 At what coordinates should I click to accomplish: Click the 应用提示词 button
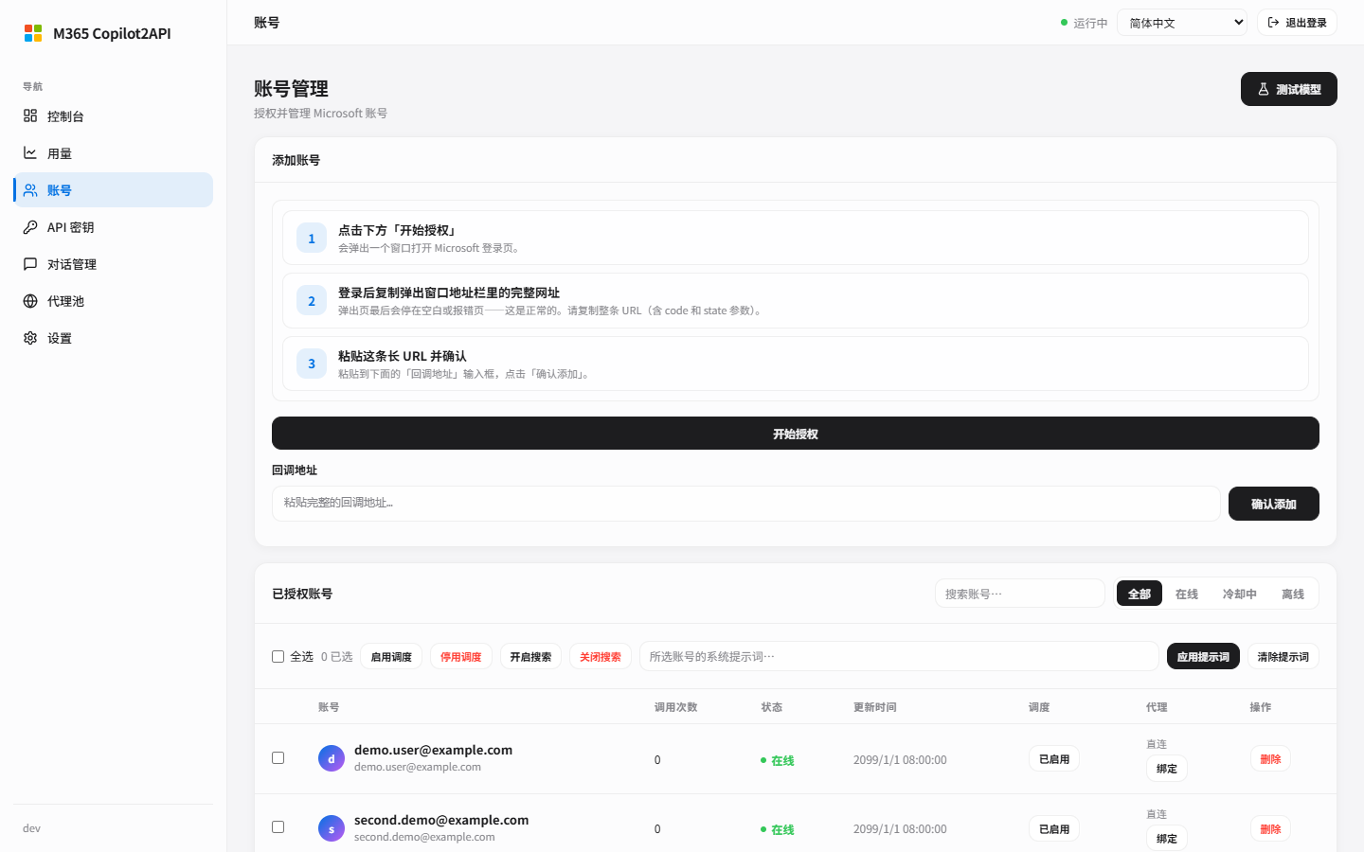click(1203, 656)
